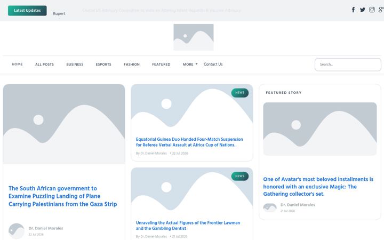This screenshot has width=384, height=240.
Task: Go to the Home menu item
Action: click(x=17, y=64)
